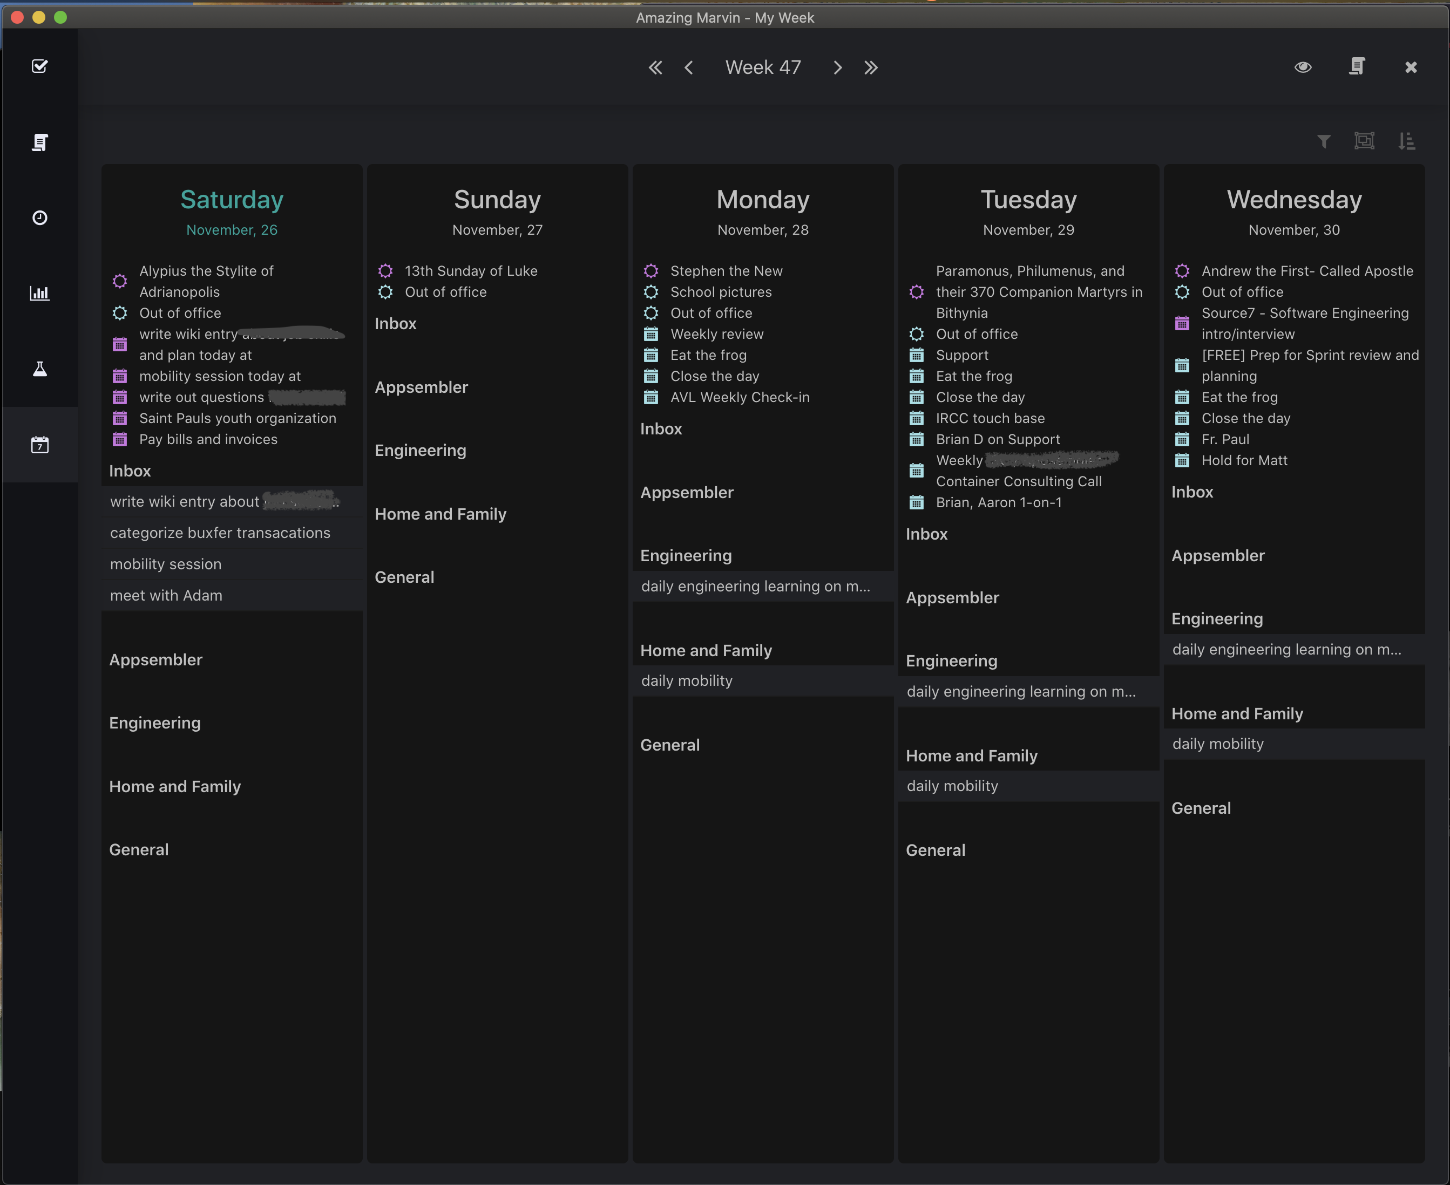Select the grid layout icon
The image size is (1450, 1185).
pyautogui.click(x=1365, y=141)
